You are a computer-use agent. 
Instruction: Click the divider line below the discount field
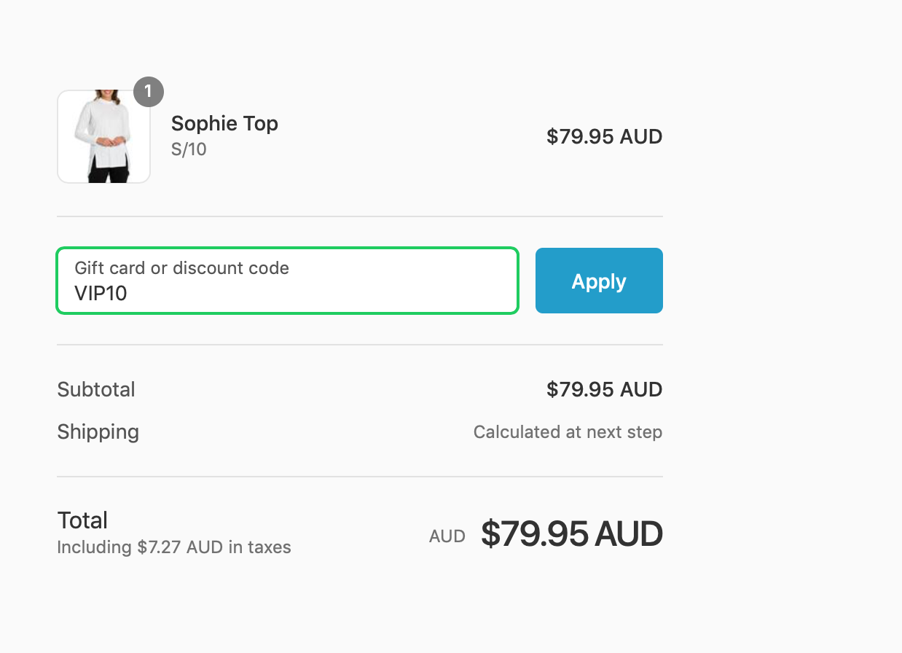pos(360,345)
